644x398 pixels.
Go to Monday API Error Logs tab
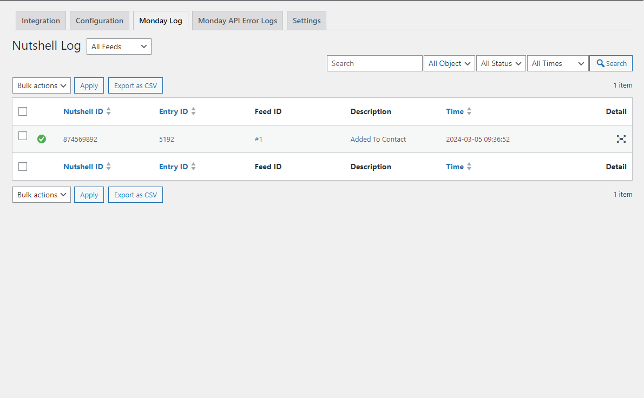coord(238,21)
